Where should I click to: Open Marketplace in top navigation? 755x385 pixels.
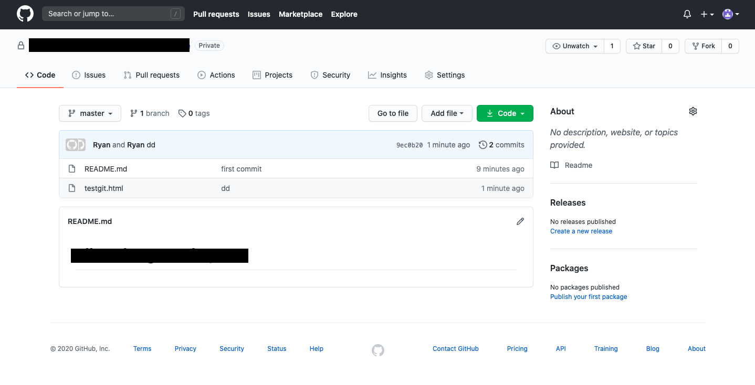[301, 14]
